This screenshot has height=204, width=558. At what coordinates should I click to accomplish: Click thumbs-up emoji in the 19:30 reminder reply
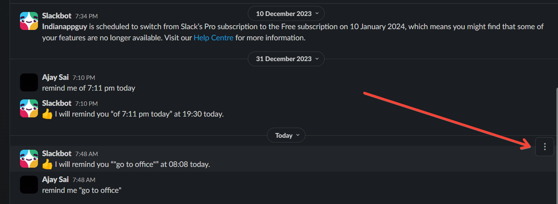pyautogui.click(x=47, y=114)
